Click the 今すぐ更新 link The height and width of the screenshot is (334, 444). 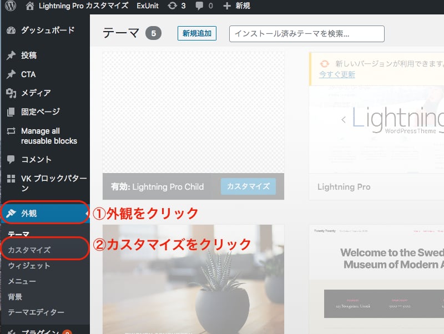(x=337, y=74)
